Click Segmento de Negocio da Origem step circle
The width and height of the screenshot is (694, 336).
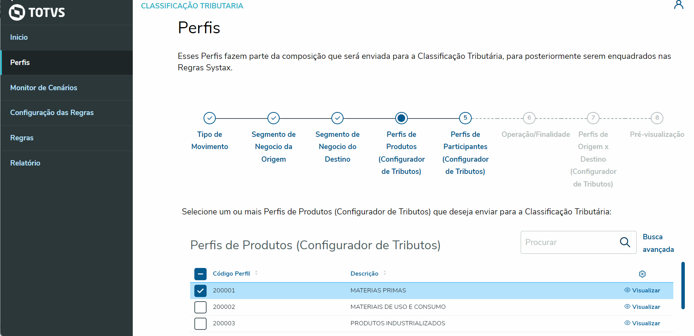point(274,118)
